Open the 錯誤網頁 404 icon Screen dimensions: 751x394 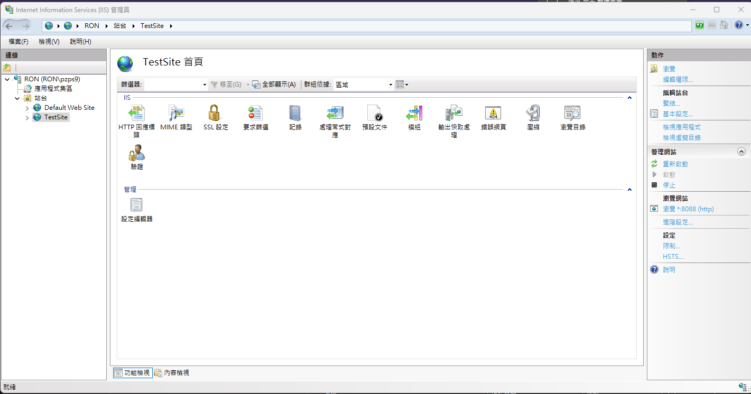pos(493,113)
